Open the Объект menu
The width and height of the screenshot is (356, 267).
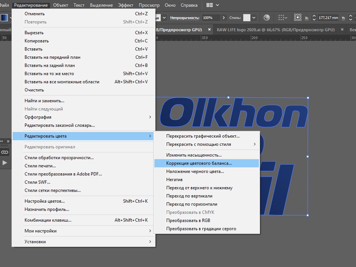pos(61,5)
